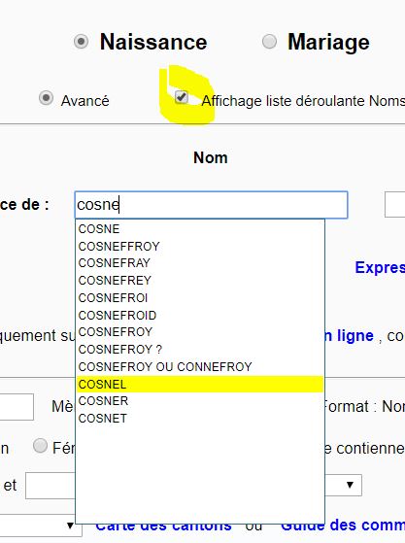Select the Naissance radio button
This screenshot has width=405, height=543.
click(x=81, y=42)
